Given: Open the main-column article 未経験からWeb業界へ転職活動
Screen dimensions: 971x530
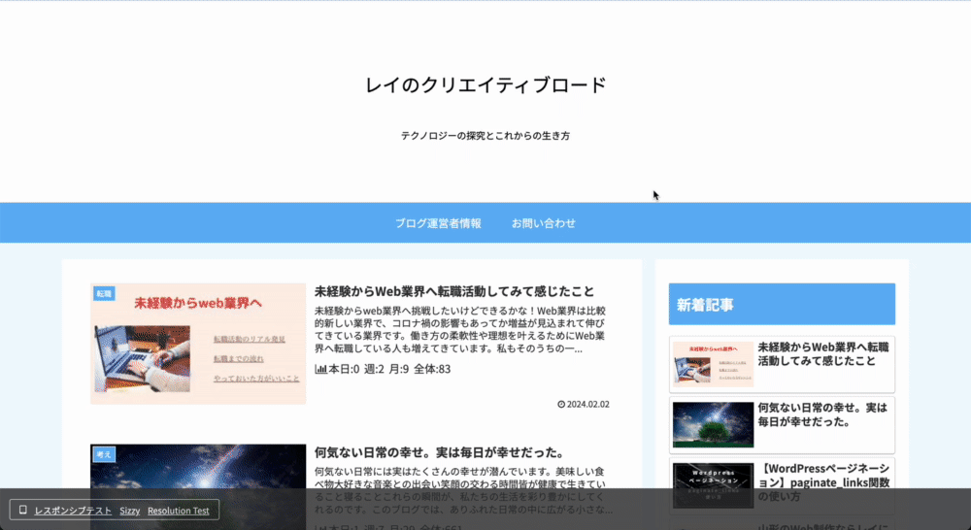Looking at the screenshot, I should tap(453, 291).
